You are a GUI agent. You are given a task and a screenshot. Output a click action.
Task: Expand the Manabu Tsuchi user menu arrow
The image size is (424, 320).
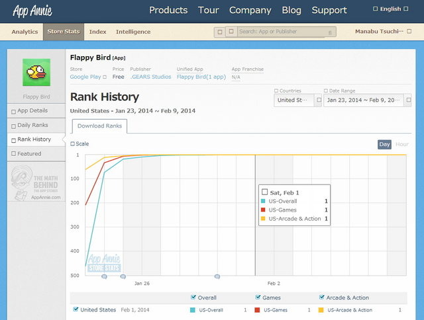pyautogui.click(x=409, y=31)
